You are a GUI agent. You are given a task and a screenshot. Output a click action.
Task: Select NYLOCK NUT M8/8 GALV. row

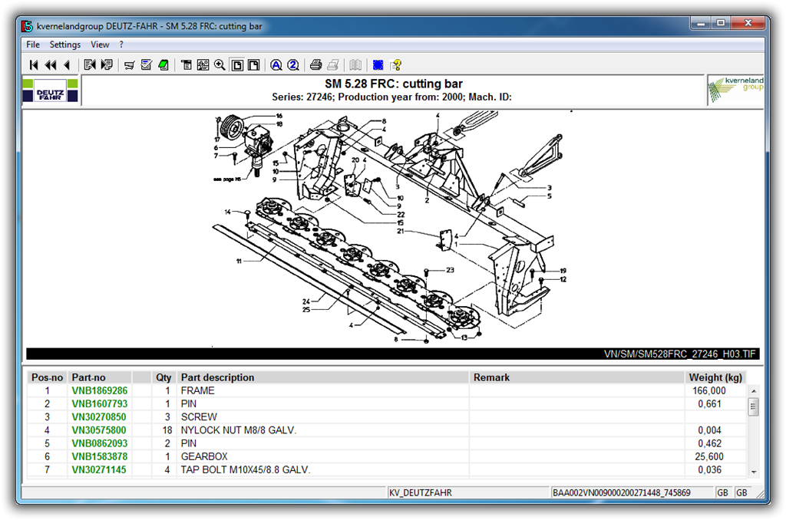(x=387, y=430)
